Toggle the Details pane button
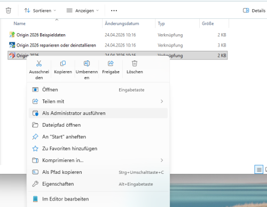This screenshot has width=267, height=207. point(254,11)
